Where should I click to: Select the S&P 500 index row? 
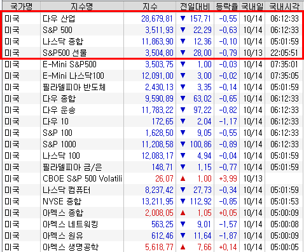pos(153,30)
